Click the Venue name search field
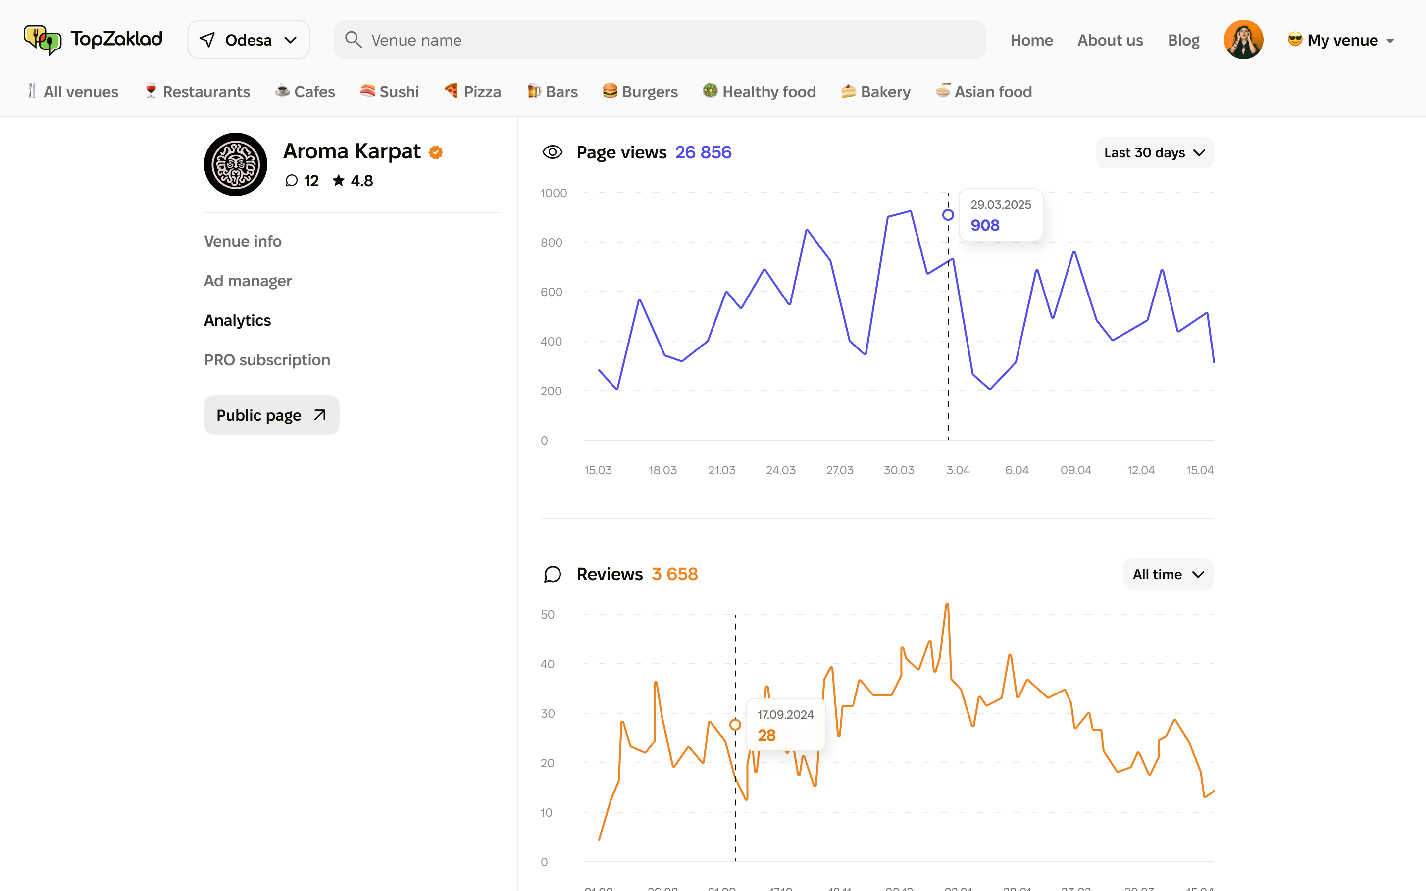Image resolution: width=1426 pixels, height=891 pixels. click(660, 40)
